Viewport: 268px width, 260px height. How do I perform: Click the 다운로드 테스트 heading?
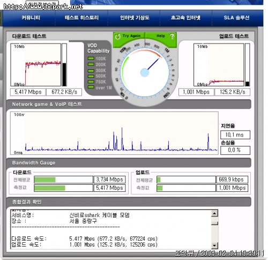29,36
